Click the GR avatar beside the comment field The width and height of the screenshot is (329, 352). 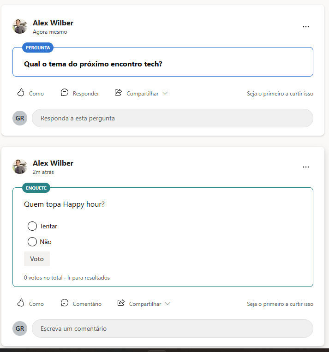click(x=20, y=328)
